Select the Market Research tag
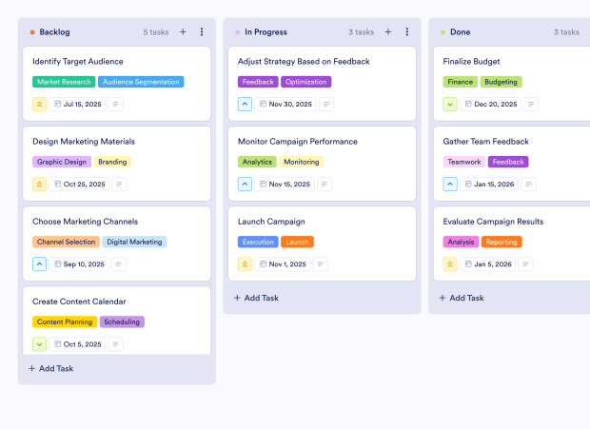This screenshot has width=590, height=429. point(64,82)
